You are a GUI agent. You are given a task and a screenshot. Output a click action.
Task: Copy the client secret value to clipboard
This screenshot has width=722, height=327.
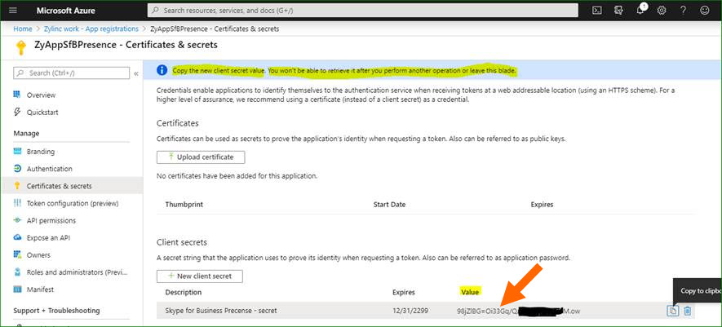[x=673, y=311]
